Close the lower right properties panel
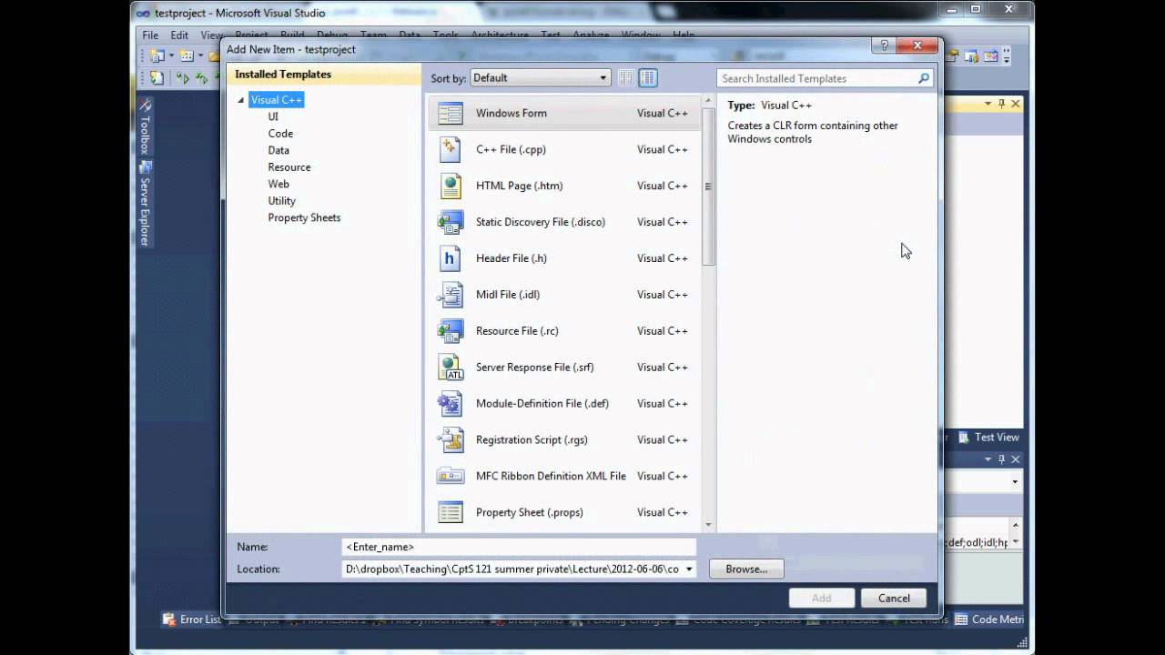This screenshot has height=655, width=1165. [1016, 459]
